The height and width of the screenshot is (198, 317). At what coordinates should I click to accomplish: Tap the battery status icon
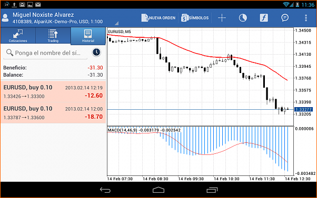297,4
